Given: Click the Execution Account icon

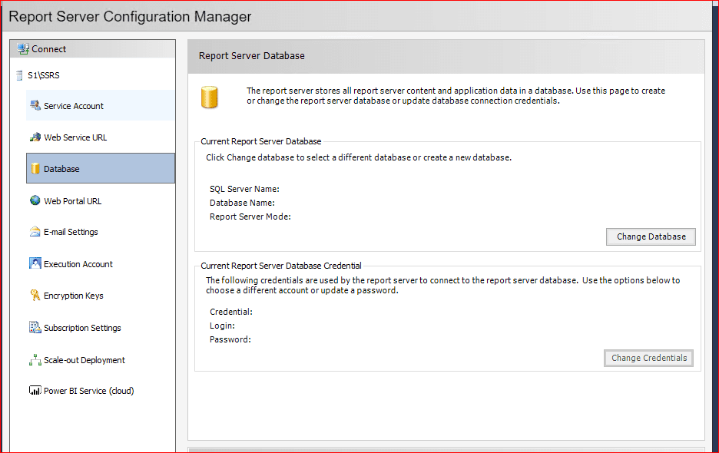Looking at the screenshot, I should click(35, 264).
